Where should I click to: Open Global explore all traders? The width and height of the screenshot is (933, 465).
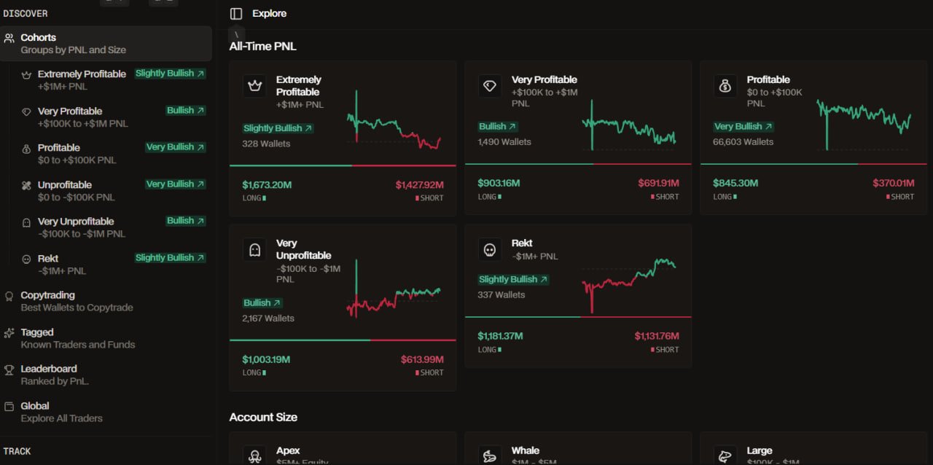[x=106, y=412]
